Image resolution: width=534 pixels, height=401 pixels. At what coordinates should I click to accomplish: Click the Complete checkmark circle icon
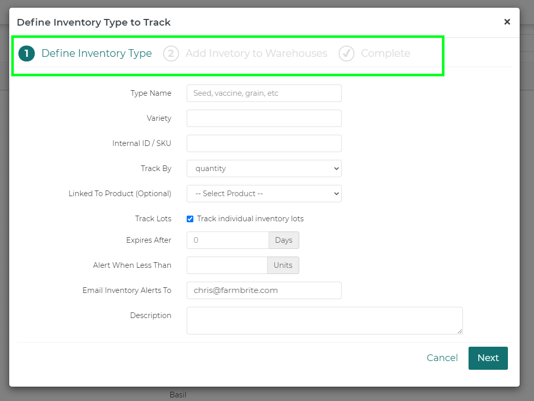click(x=346, y=54)
